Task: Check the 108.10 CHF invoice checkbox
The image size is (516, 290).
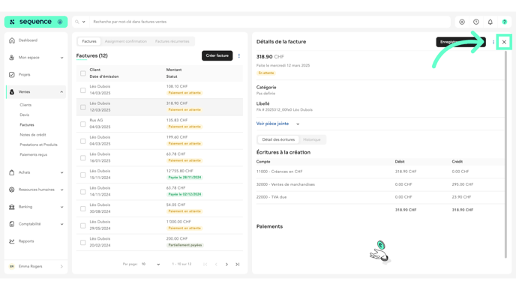Action: pyautogui.click(x=83, y=90)
